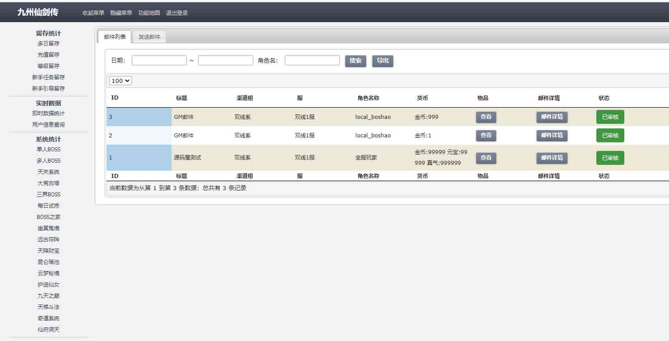Select the 邮件列表 tab
Image resolution: width=669 pixels, height=341 pixels.
click(x=114, y=37)
